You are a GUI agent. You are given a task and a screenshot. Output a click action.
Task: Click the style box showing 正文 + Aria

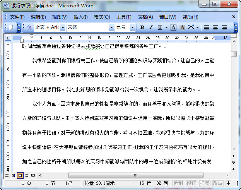coord(47,27)
